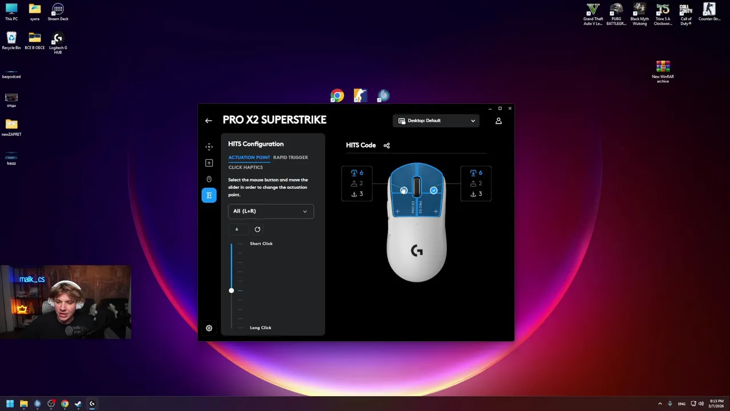Image resolution: width=730 pixels, height=411 pixels.
Task: Click the left button's actuation readout 6
Action: tap(357, 172)
